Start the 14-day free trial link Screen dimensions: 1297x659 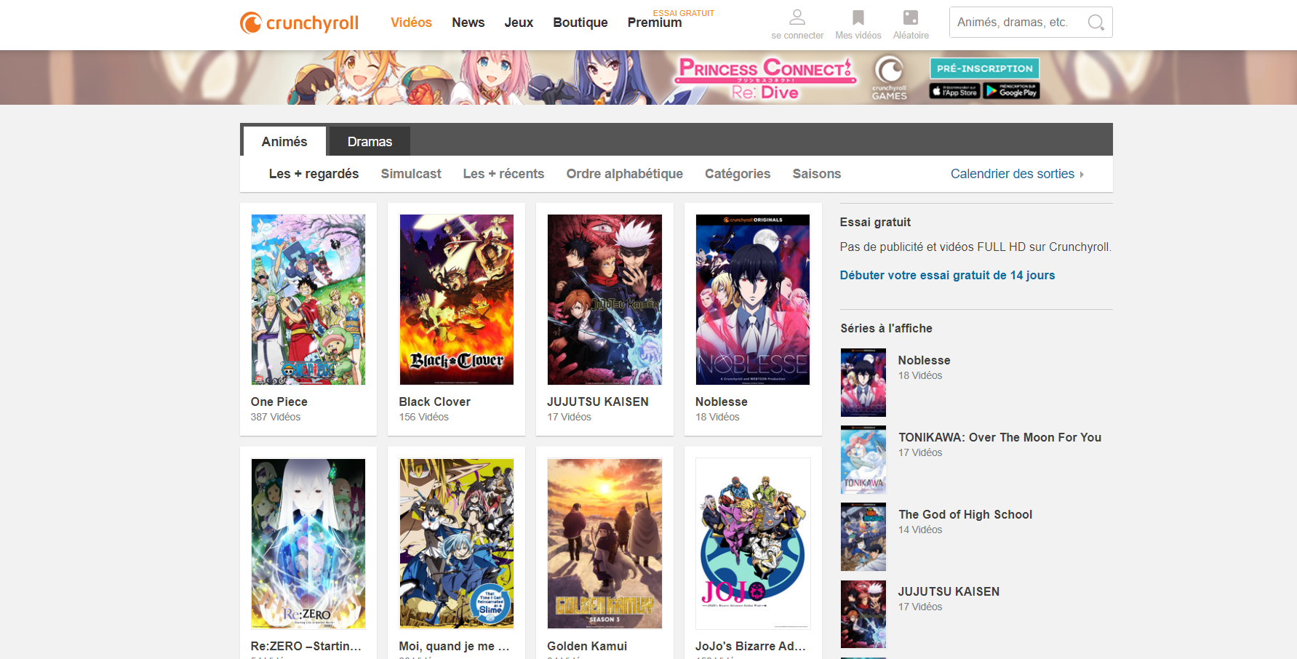click(947, 275)
